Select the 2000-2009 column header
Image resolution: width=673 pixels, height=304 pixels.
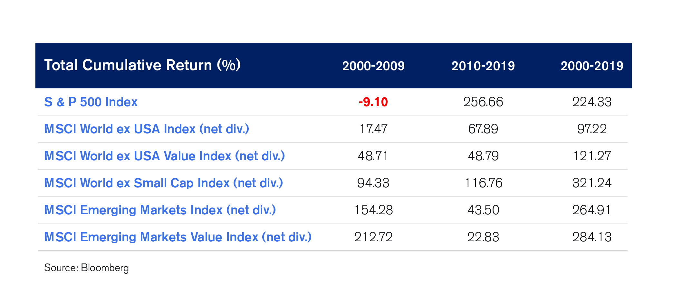[373, 66]
